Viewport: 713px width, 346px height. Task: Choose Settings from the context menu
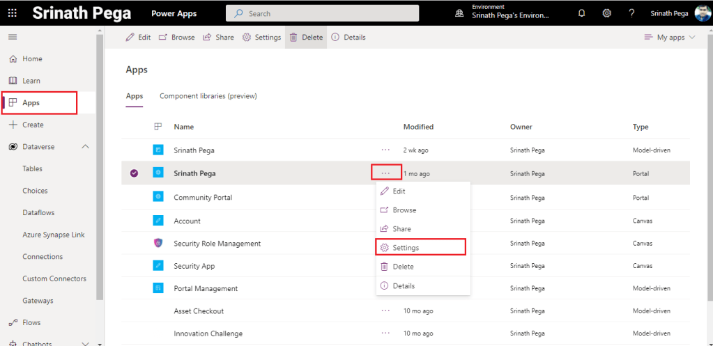pos(405,247)
